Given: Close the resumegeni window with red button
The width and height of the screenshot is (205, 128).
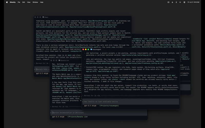Looking at the screenshot, I should 83,49.
